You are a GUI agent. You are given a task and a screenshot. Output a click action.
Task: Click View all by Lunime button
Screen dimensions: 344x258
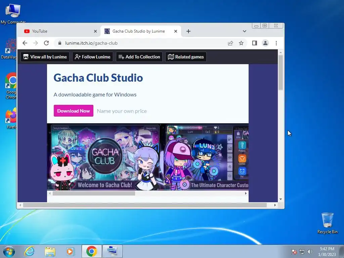(45, 57)
